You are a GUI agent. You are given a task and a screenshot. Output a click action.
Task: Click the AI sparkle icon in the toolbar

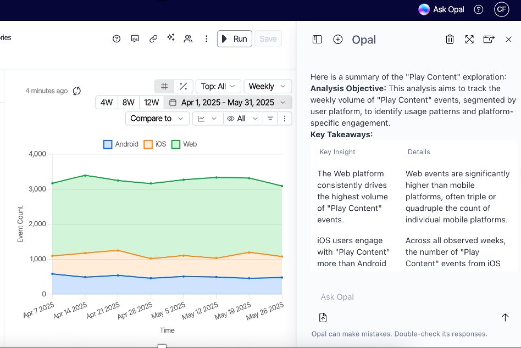(x=171, y=38)
